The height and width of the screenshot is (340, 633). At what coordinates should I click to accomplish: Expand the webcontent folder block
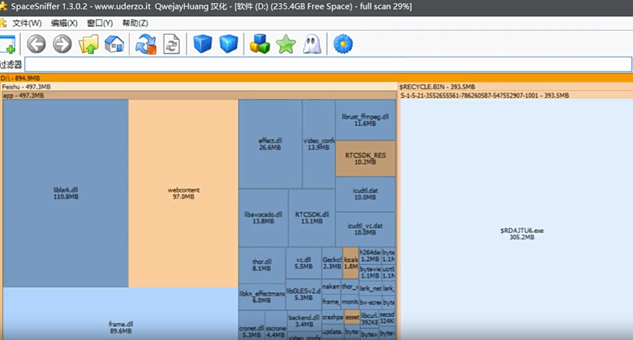pyautogui.click(x=184, y=193)
